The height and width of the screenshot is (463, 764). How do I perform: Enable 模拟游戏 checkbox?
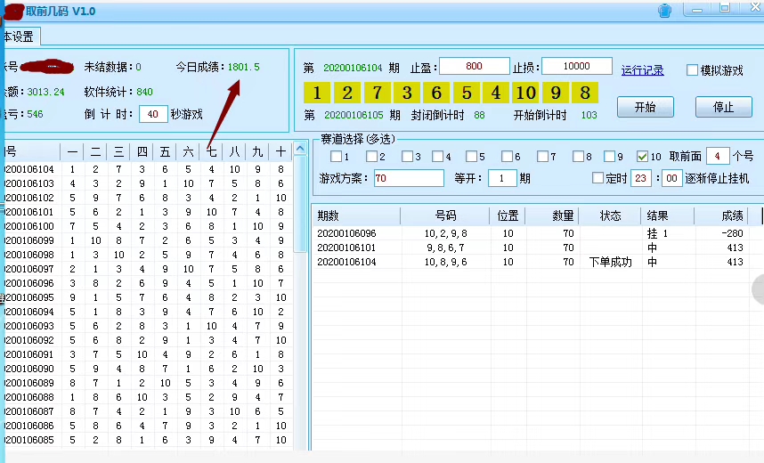pyautogui.click(x=692, y=69)
